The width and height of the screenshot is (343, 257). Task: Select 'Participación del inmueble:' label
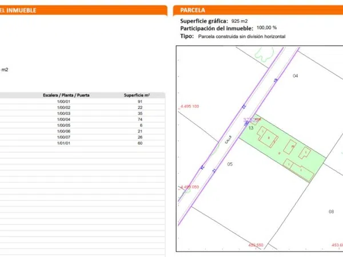tap(217, 29)
